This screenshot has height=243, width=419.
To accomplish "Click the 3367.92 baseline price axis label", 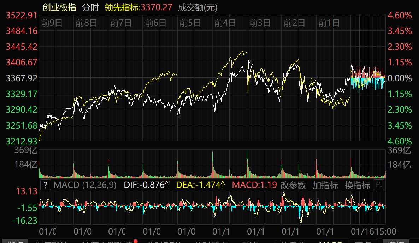I will pyautogui.click(x=22, y=78).
